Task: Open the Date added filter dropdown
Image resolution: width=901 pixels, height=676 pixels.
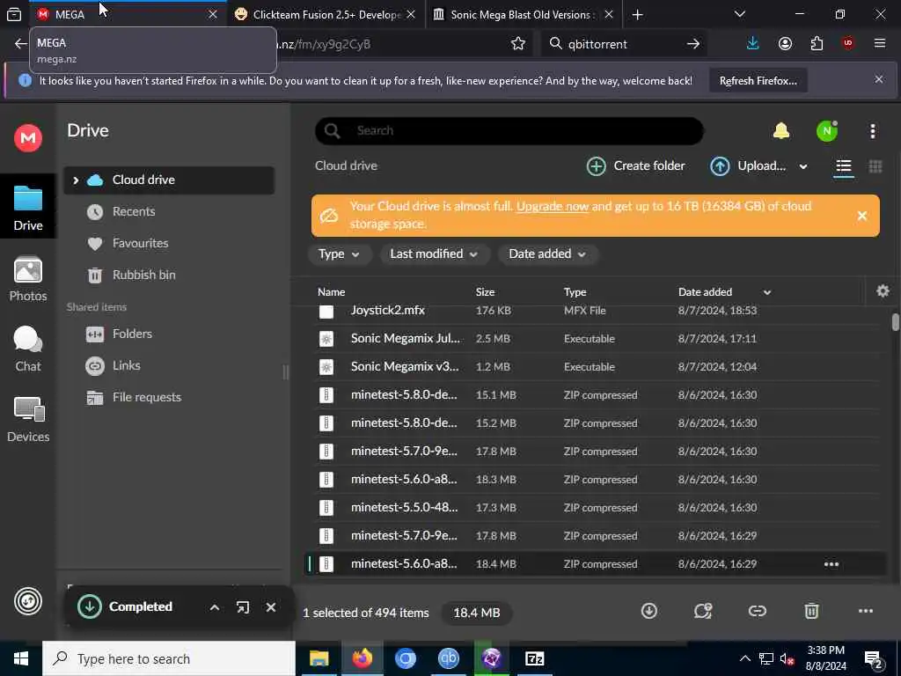Action: coord(548,254)
